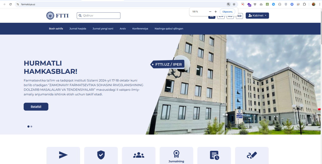
Task: Click the Batafsil button
Action: 36,107
